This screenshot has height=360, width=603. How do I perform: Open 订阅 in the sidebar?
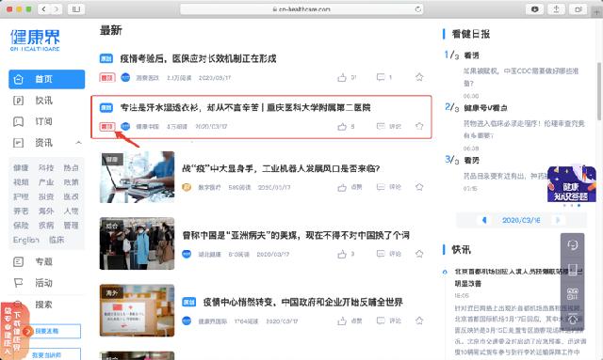click(x=44, y=121)
